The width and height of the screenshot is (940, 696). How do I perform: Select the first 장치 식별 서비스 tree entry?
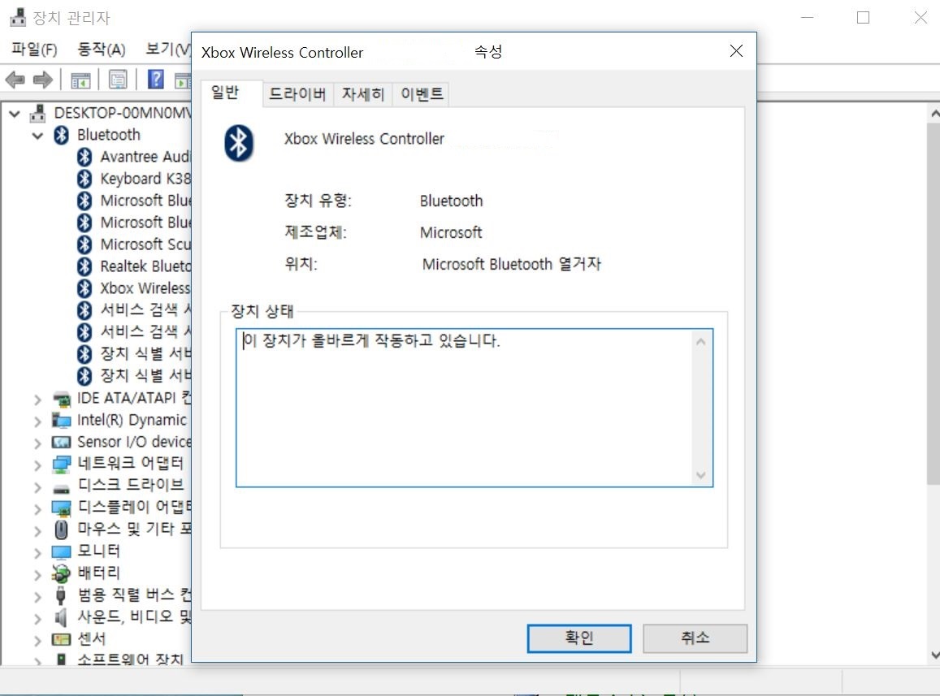tap(145, 354)
